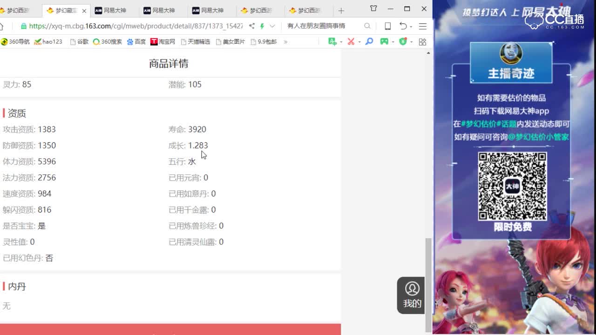Open the hao123 bookmark
Image resolution: width=596 pixels, height=335 pixels.
48,42
